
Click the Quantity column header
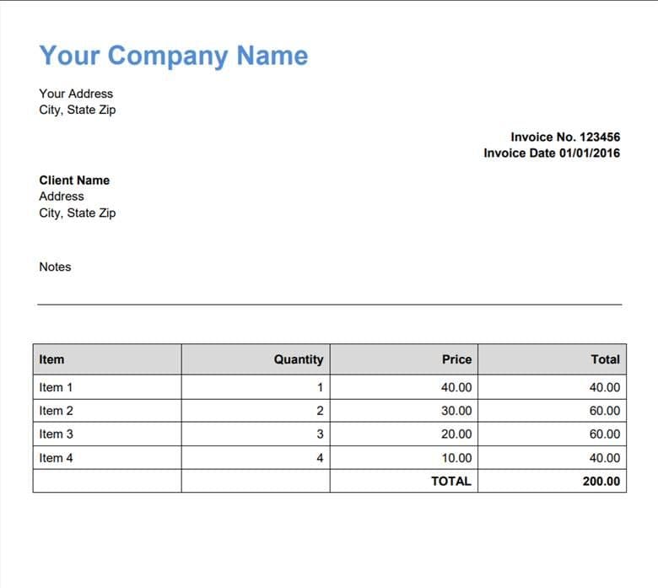(x=298, y=359)
